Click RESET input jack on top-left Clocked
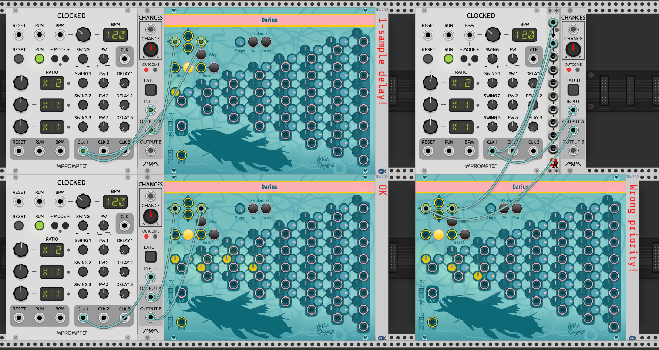Image resolution: width=659 pixels, height=350 pixels. [19, 35]
